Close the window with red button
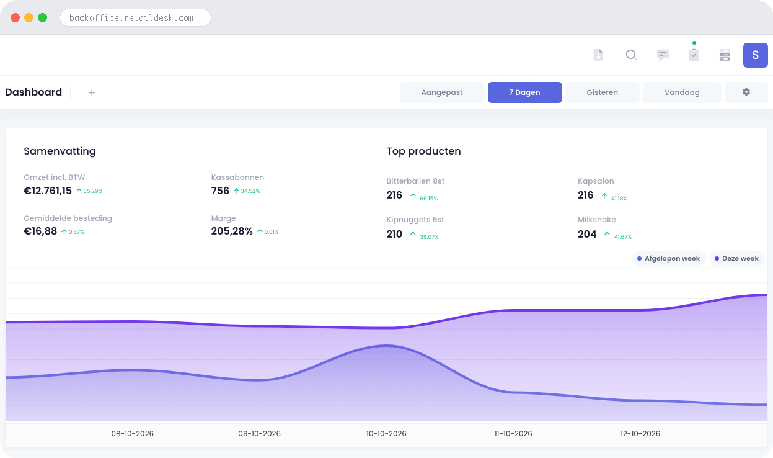The height and width of the screenshot is (458, 773). [x=15, y=18]
